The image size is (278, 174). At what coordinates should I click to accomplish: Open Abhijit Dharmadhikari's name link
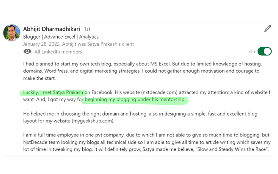tap(51, 29)
